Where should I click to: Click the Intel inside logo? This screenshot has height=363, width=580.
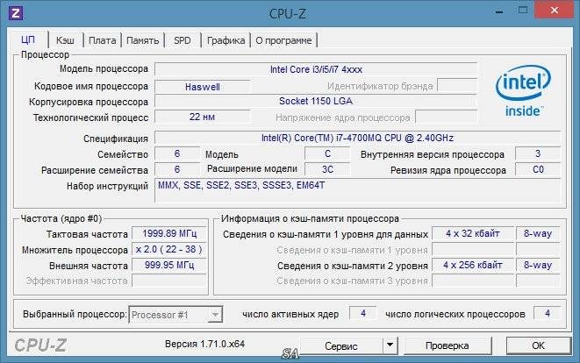click(523, 91)
